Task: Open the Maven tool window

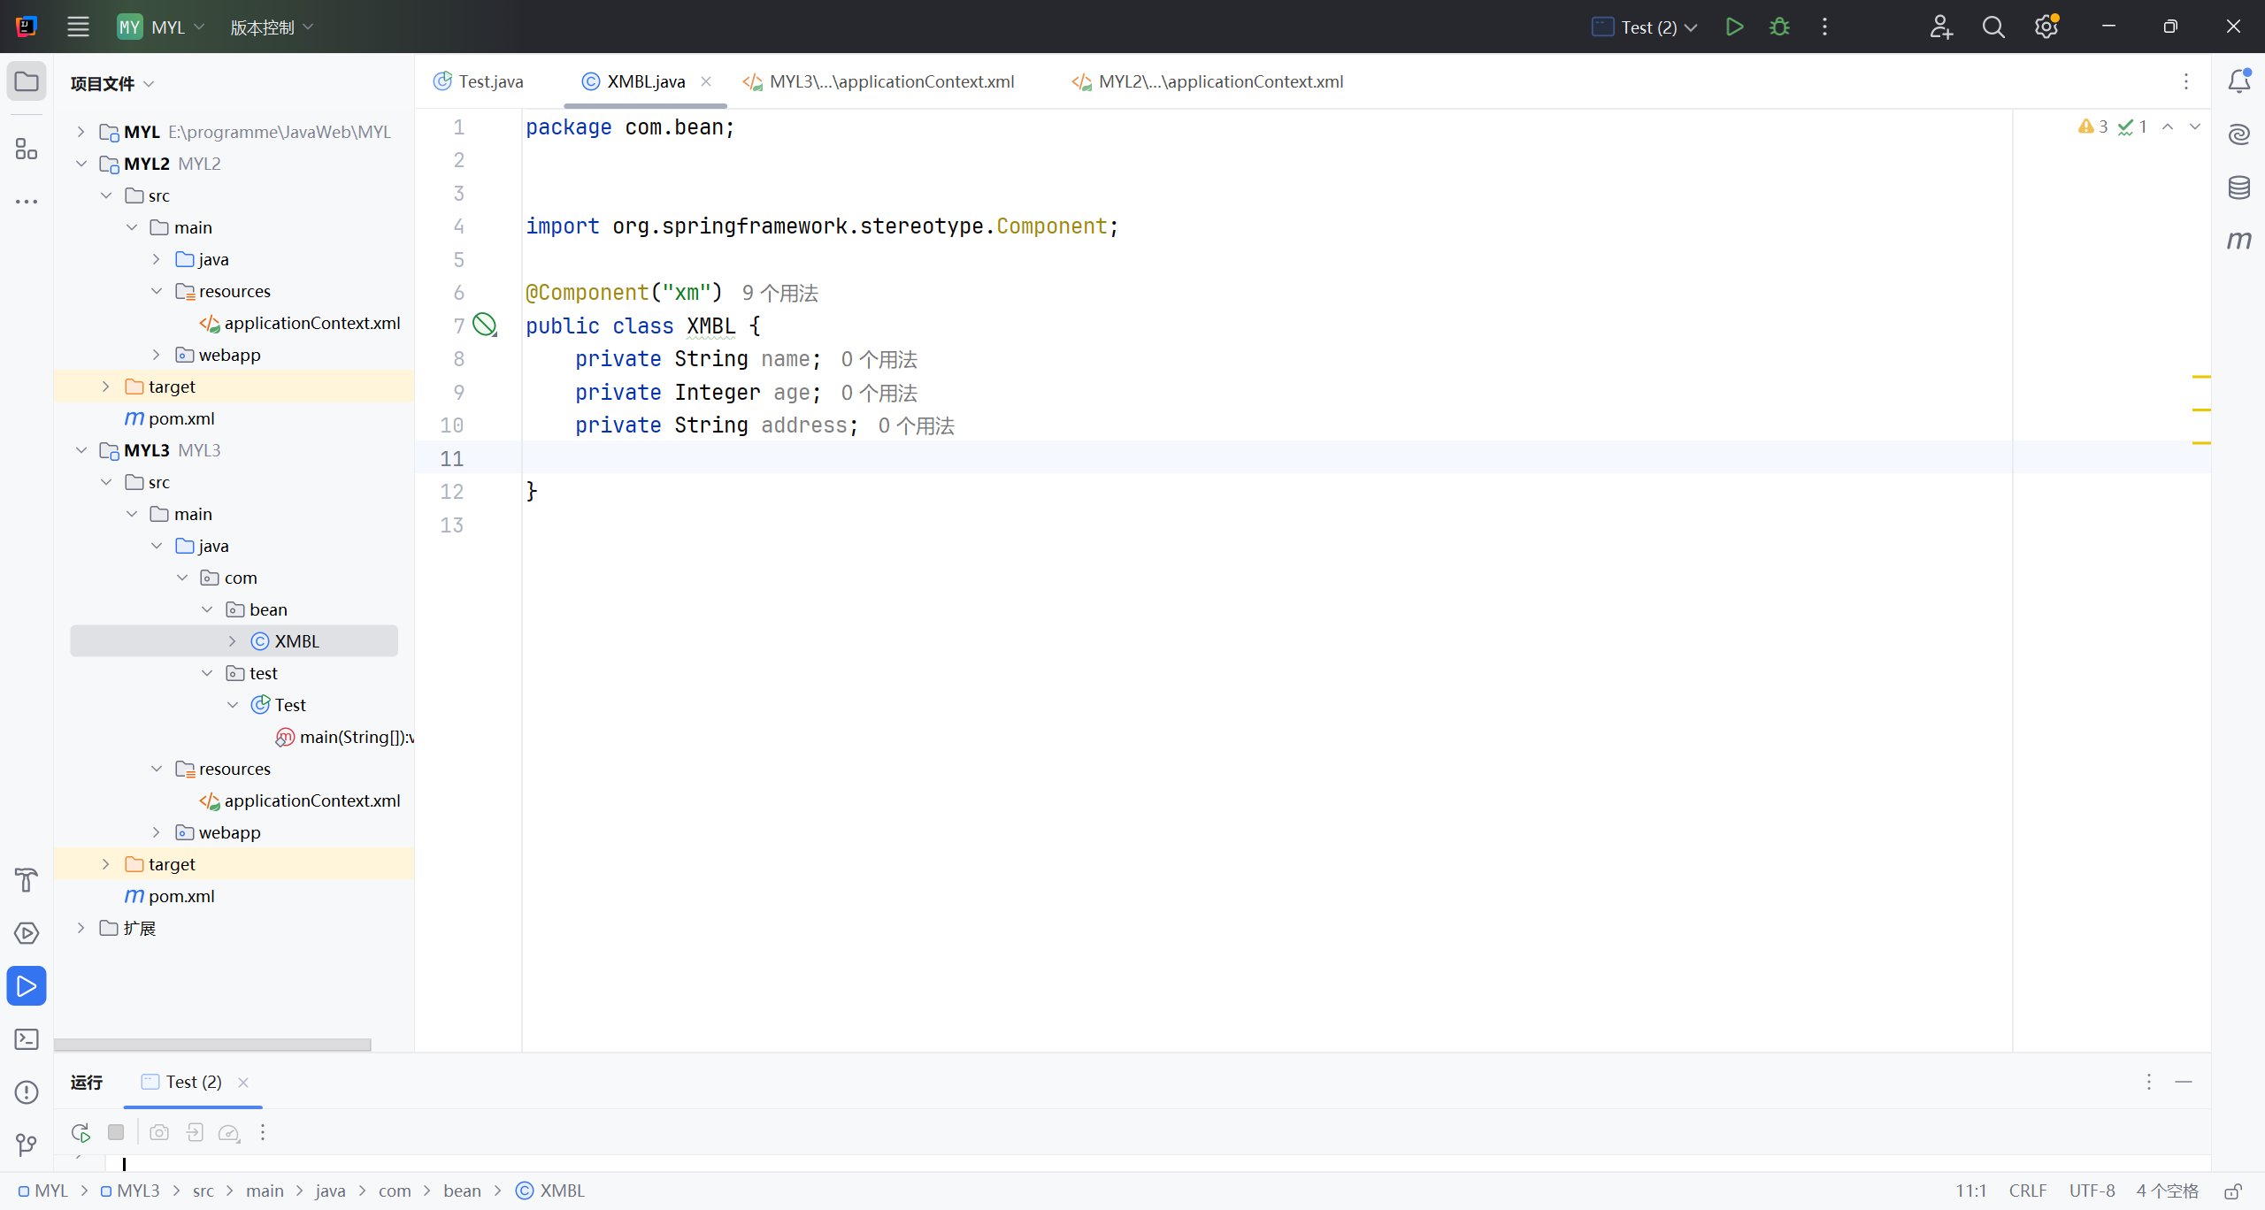Action: pyautogui.click(x=2238, y=240)
